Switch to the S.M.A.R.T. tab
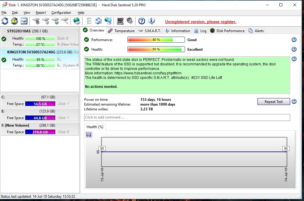The height and width of the screenshot is (201, 304). (150, 31)
